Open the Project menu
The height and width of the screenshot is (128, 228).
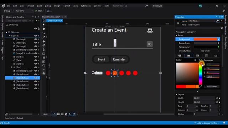(31, 6)
